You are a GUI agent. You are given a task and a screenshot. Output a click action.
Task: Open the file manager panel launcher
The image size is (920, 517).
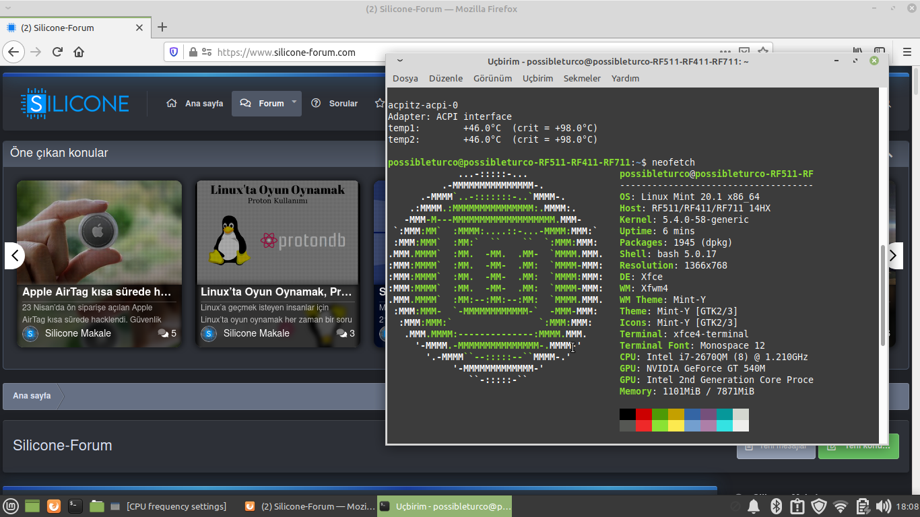tap(96, 506)
